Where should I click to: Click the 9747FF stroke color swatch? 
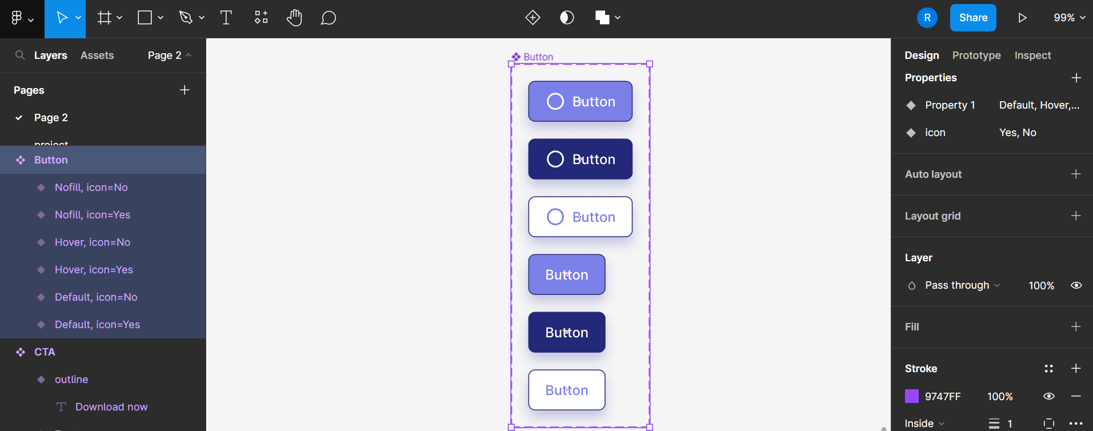[x=911, y=396]
